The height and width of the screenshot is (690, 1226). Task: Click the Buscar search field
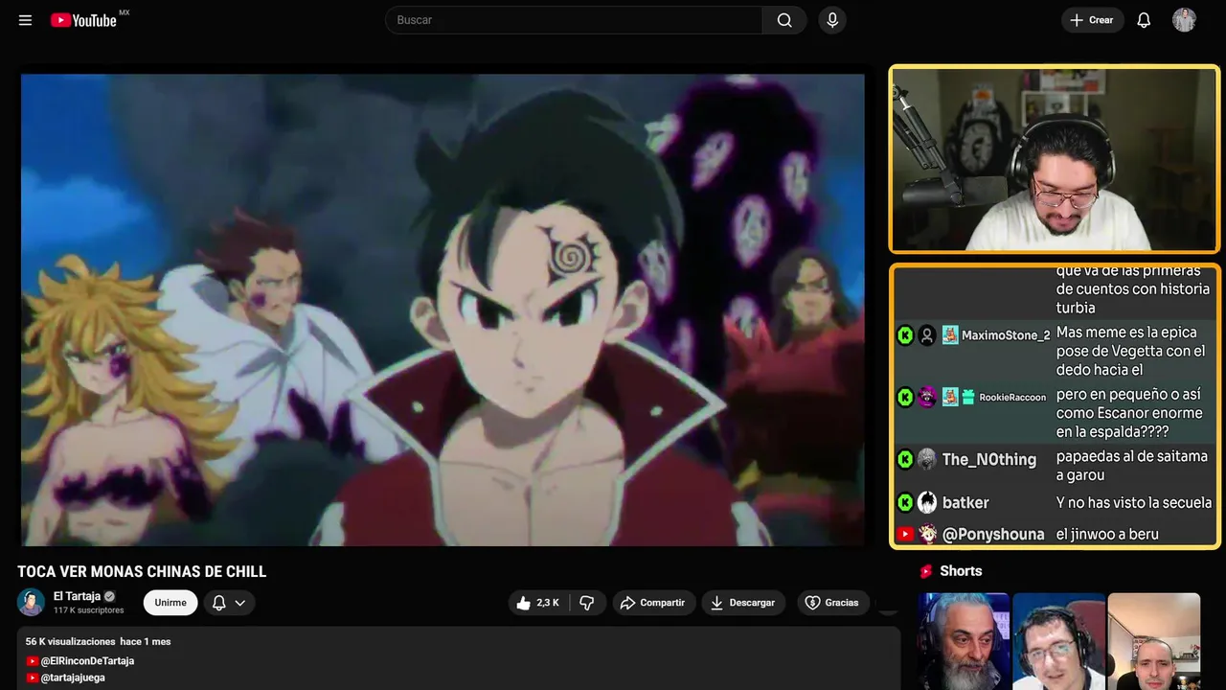coord(574,20)
